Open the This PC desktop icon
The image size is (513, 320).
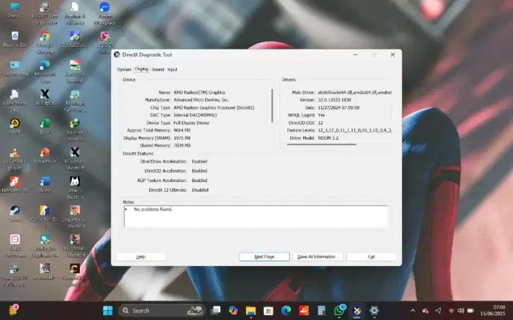[14, 10]
